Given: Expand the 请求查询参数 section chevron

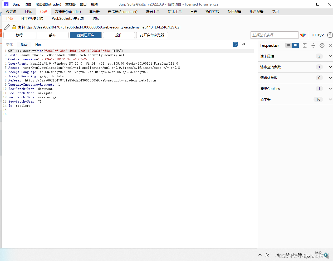Looking at the screenshot, I should [330, 67].
